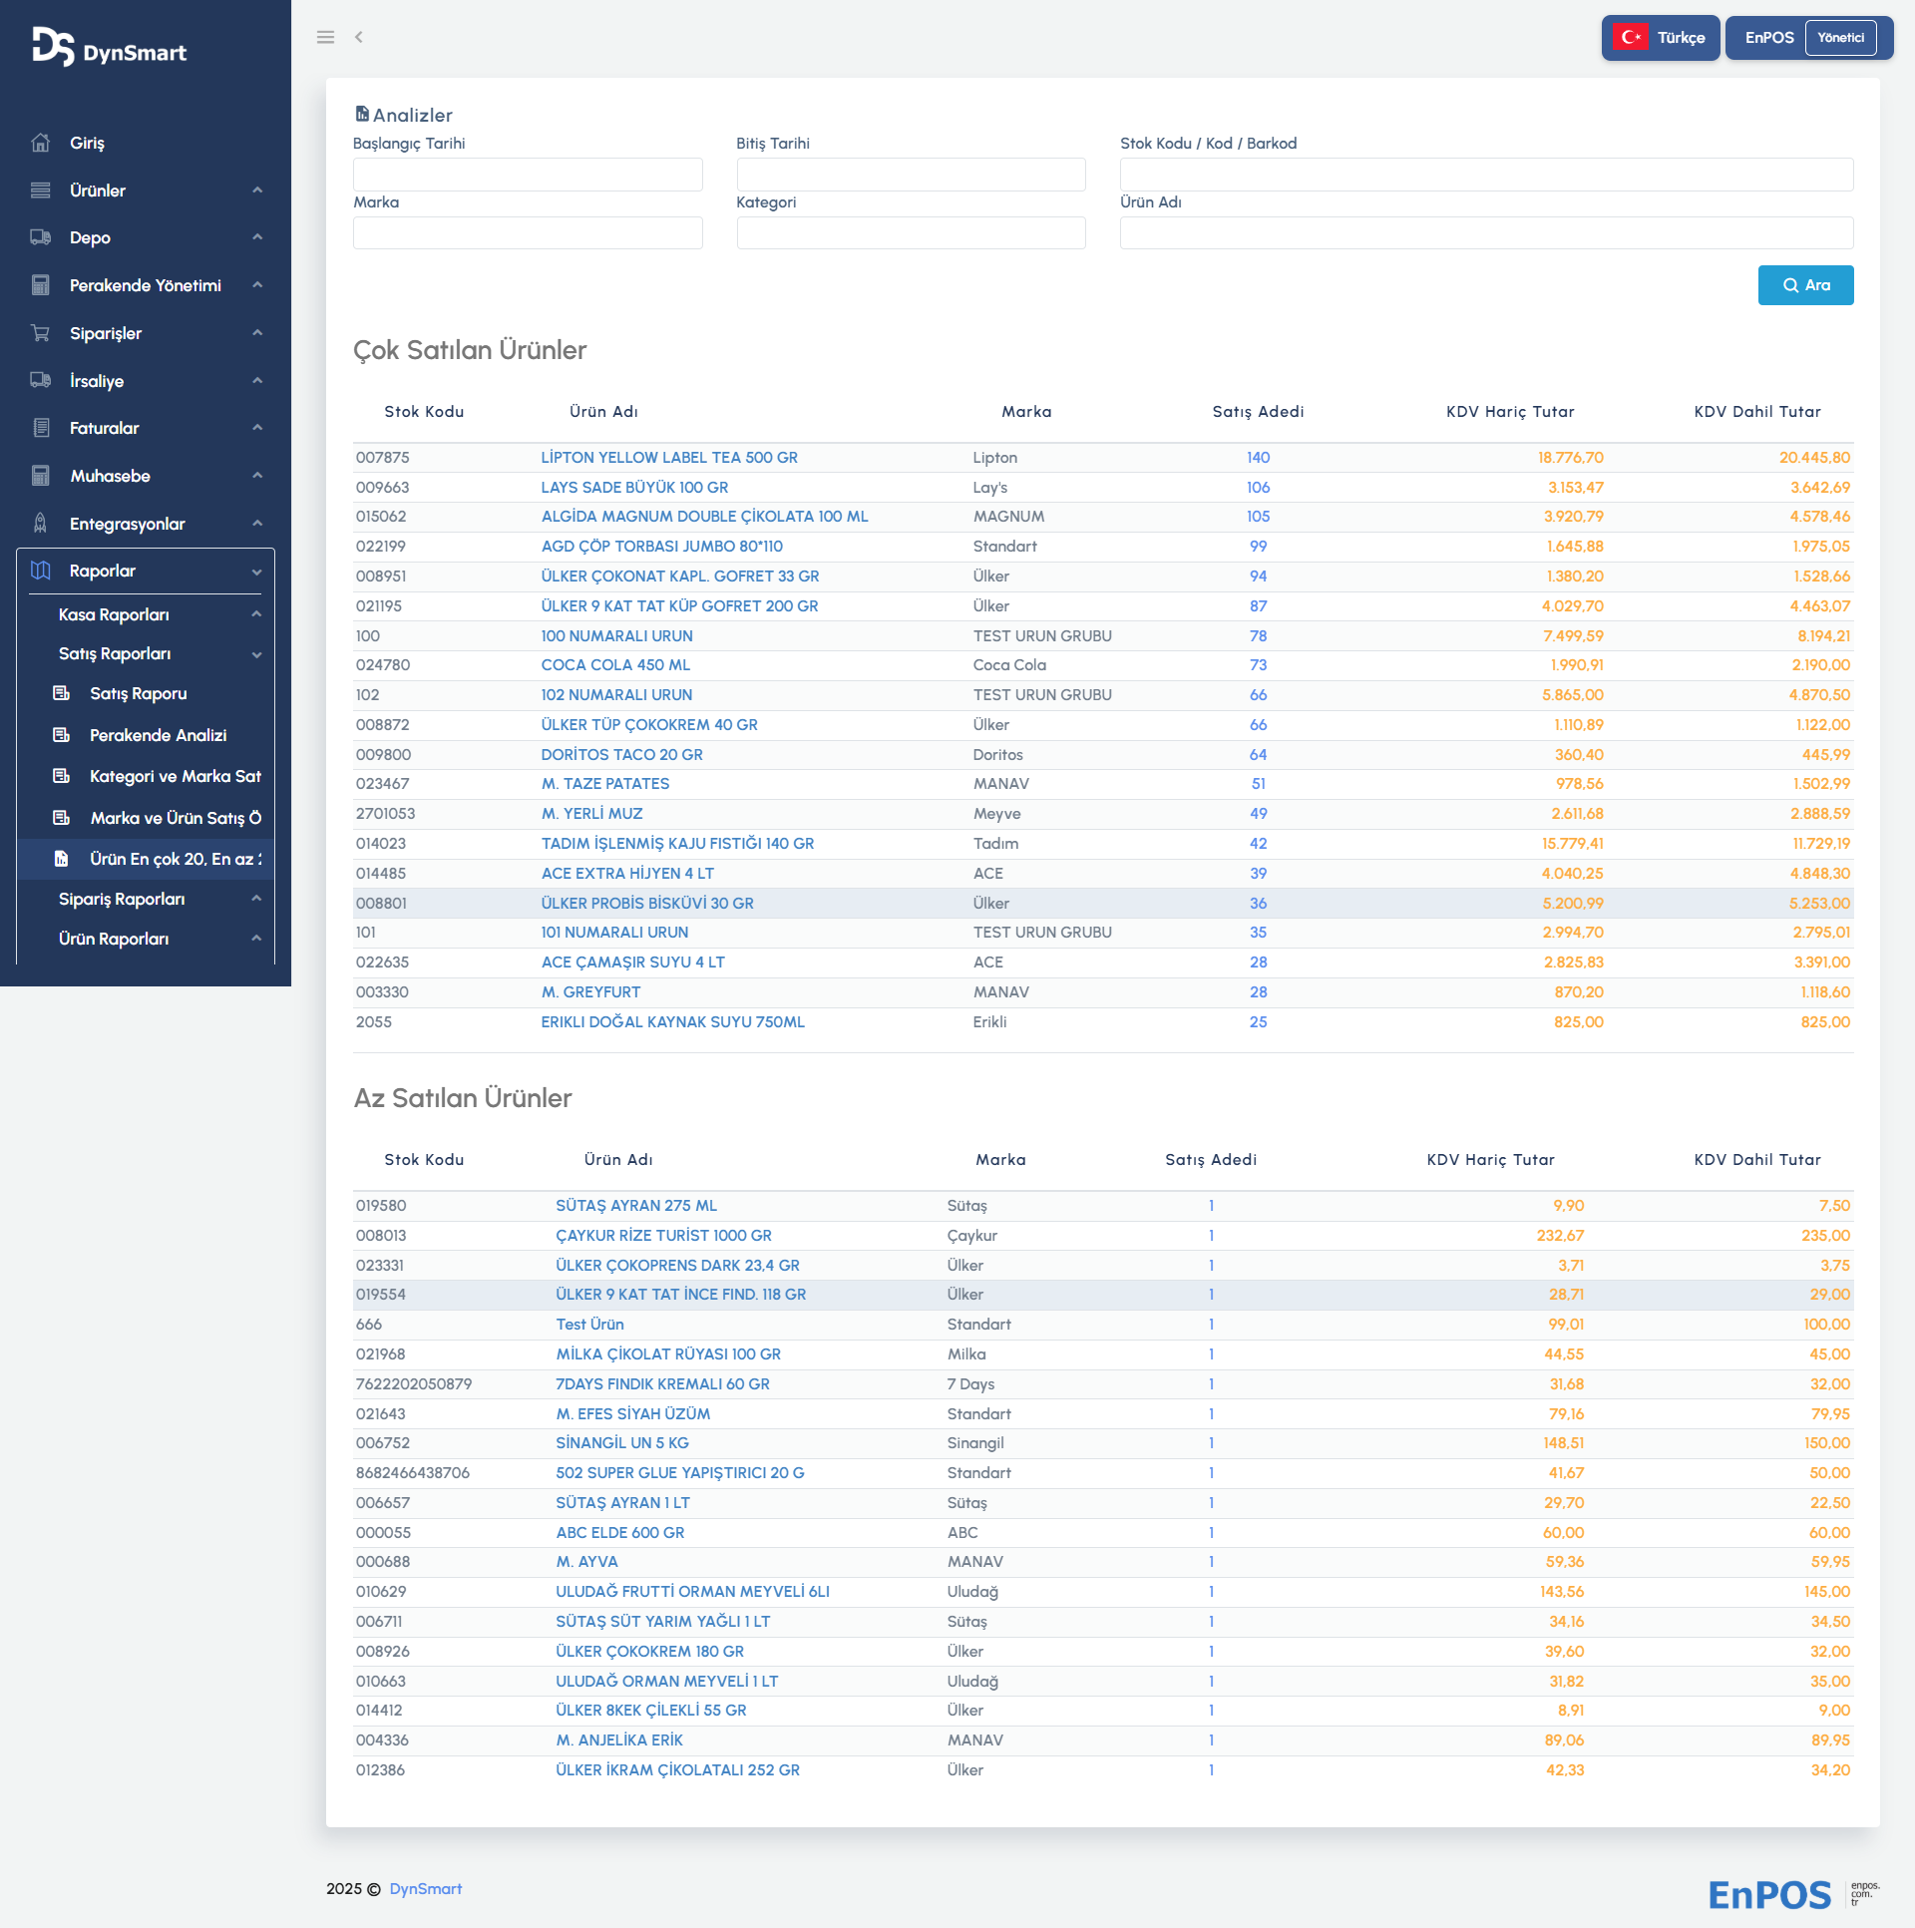Click the Siparişler cart icon

click(40, 333)
